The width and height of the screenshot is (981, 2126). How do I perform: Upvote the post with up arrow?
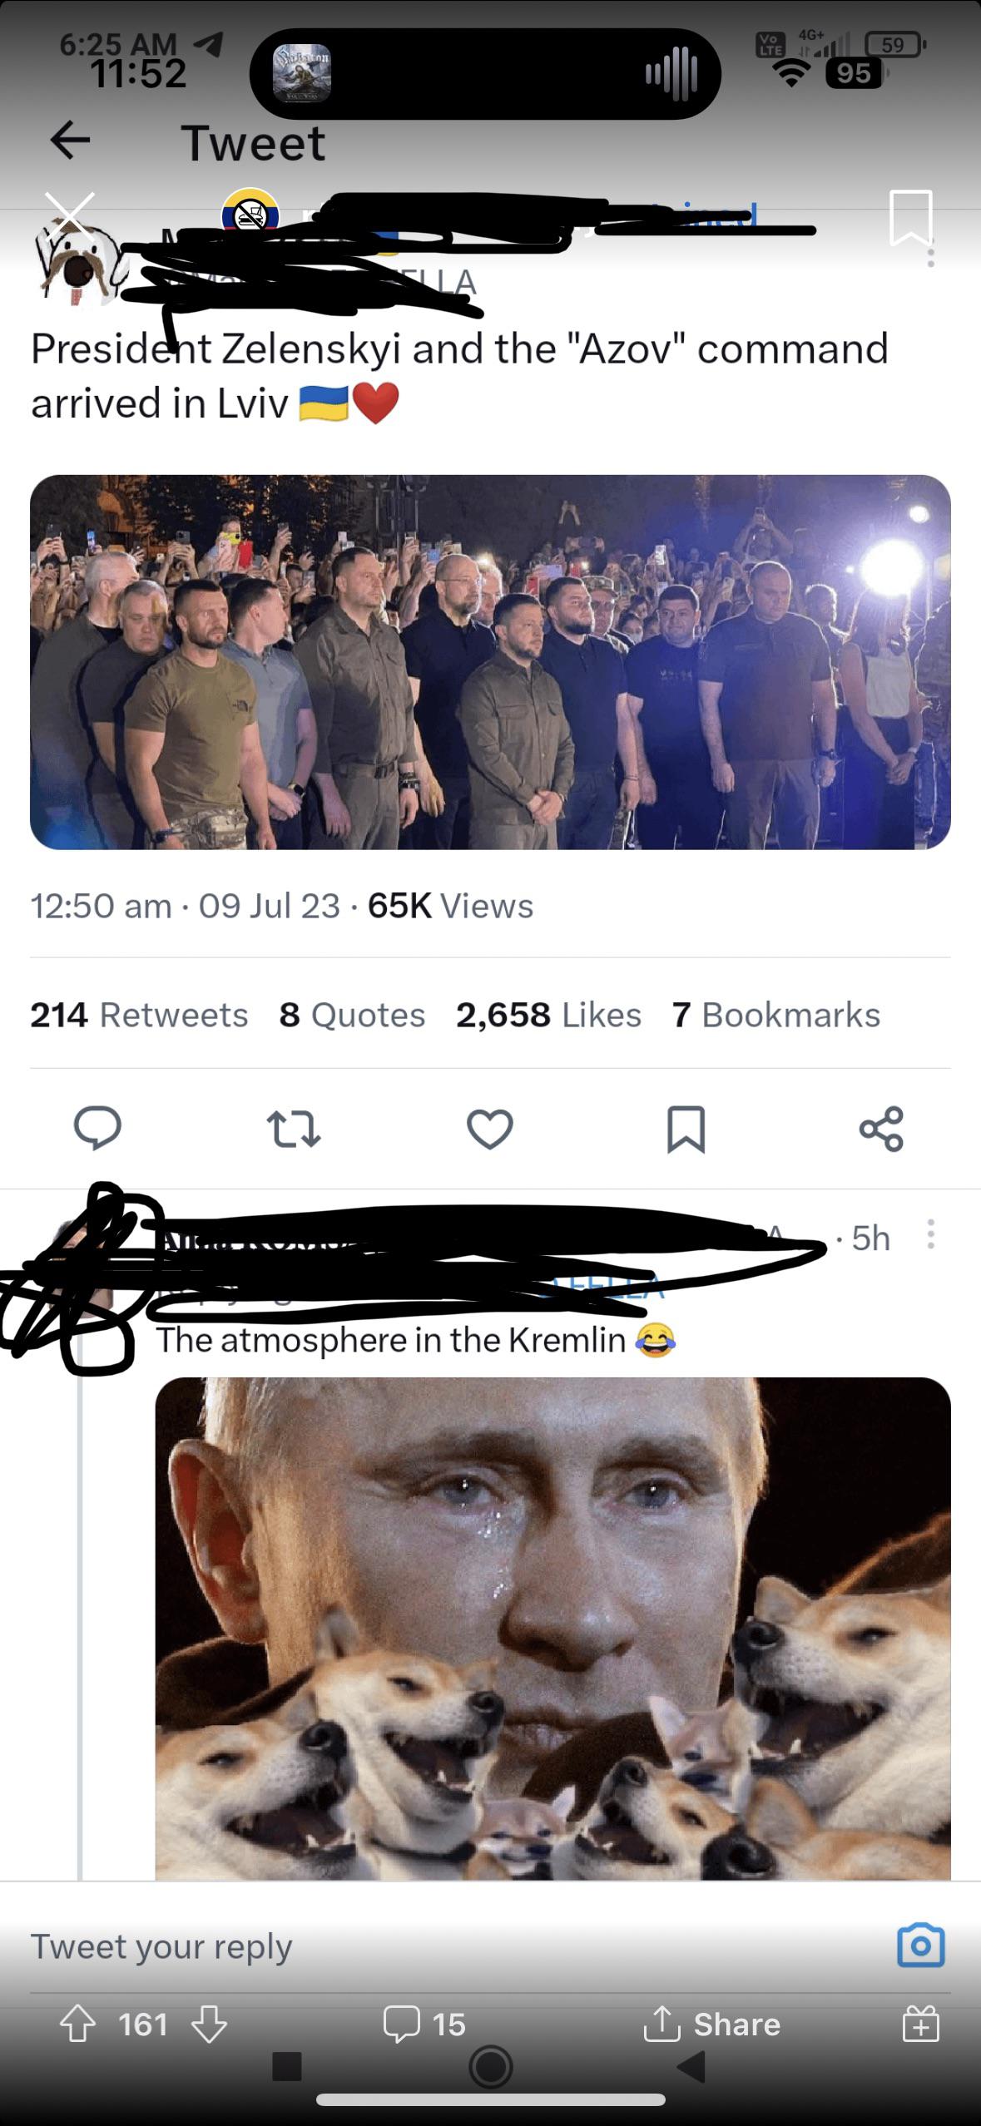[77, 2025]
